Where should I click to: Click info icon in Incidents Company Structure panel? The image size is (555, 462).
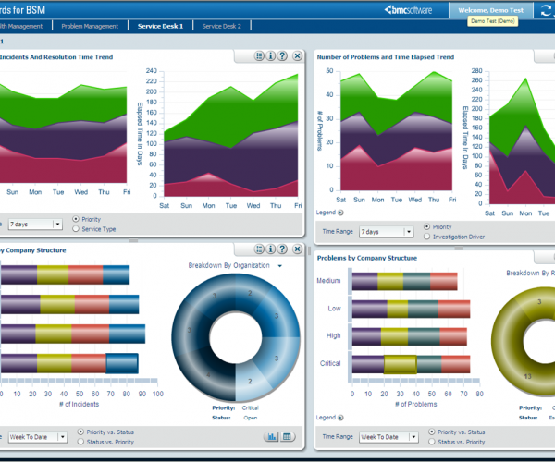coord(270,249)
